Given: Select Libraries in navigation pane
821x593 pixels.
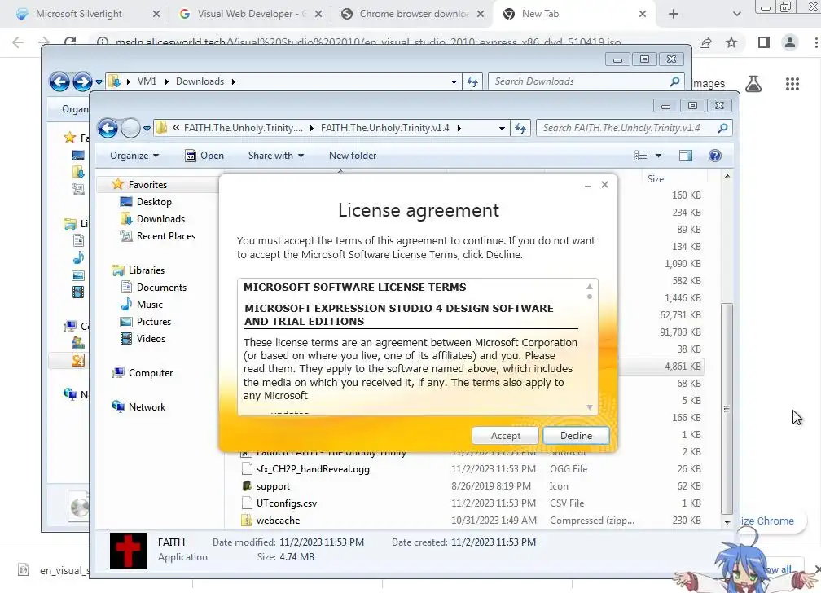Looking at the screenshot, I should 147,270.
